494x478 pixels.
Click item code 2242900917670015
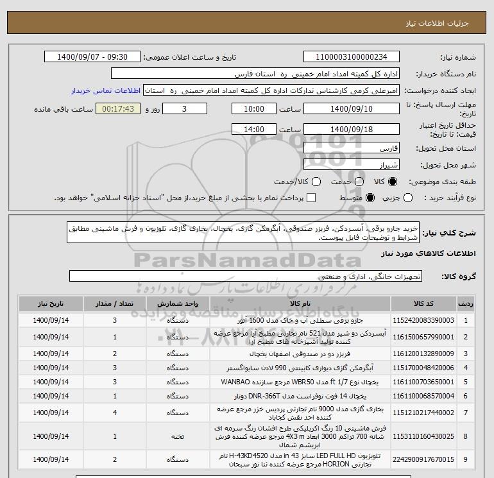pos(423,460)
